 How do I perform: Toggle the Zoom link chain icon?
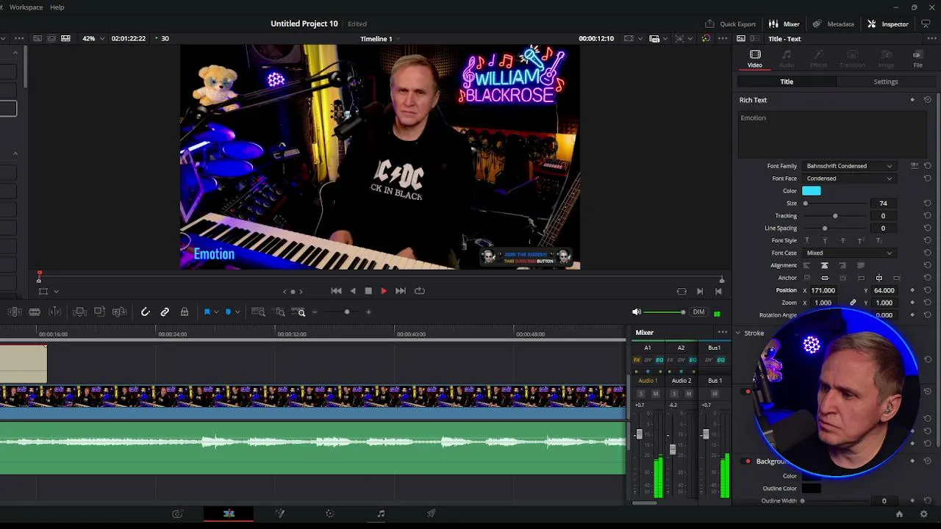coord(853,303)
